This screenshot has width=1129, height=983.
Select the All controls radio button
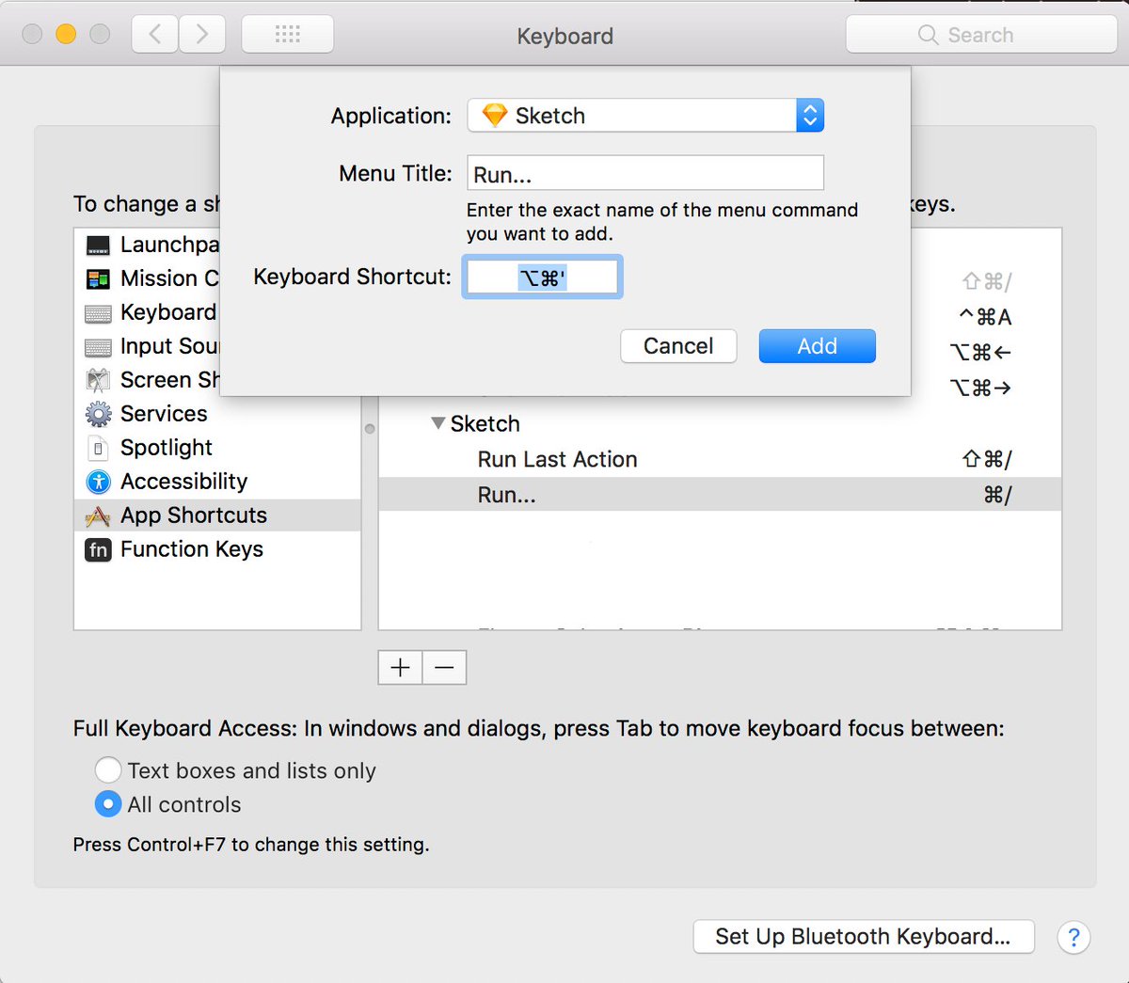(108, 804)
